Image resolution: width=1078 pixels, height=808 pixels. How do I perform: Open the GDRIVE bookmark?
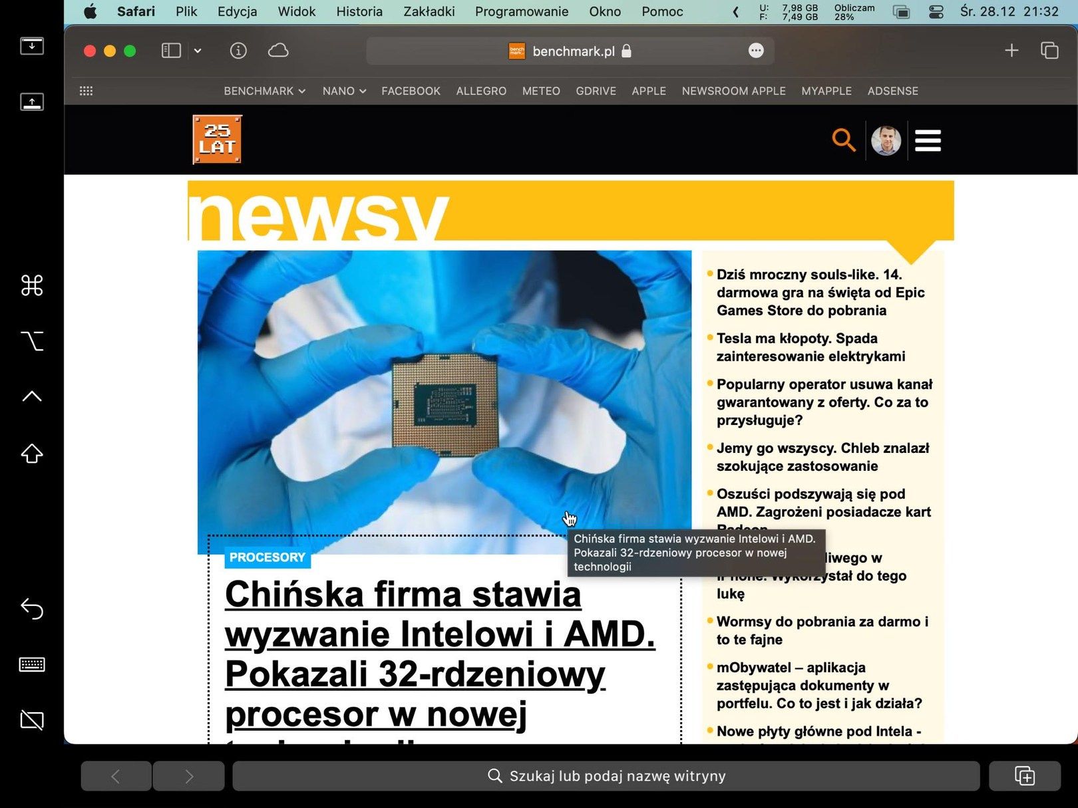coord(596,91)
